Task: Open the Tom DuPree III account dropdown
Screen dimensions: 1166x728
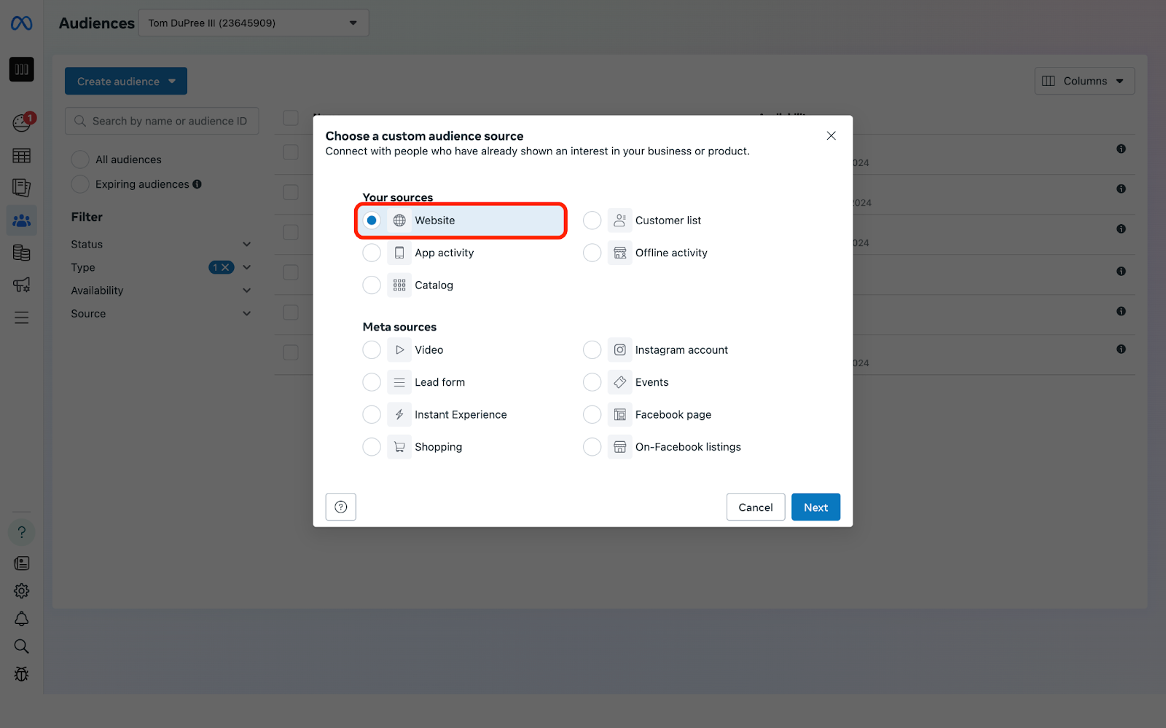Action: pyautogui.click(x=254, y=23)
